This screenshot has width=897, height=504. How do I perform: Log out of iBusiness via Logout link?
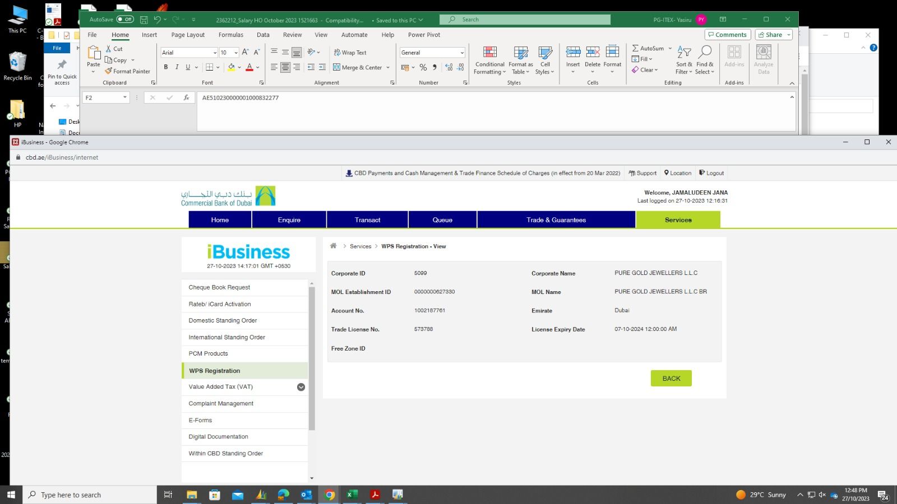(711, 173)
